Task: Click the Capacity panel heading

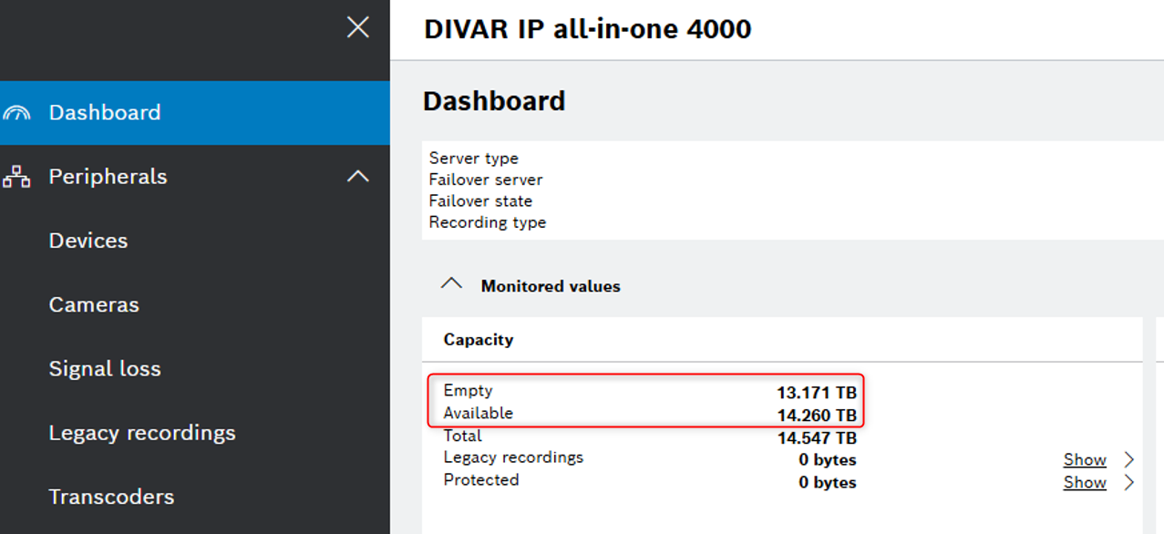Action: pyautogui.click(x=479, y=340)
